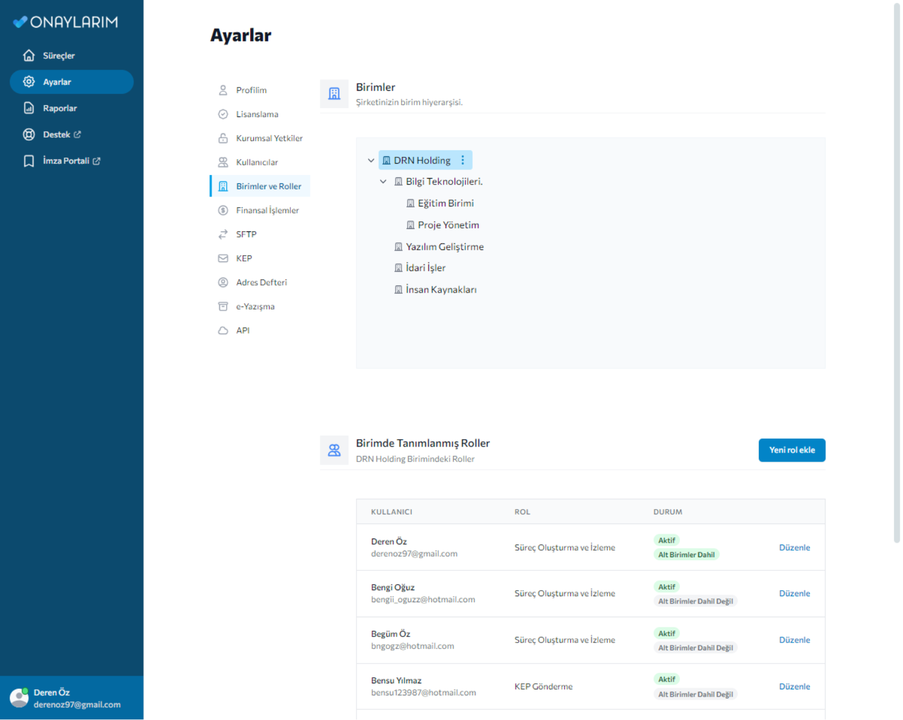
Task: Select İnsan Kaynakları unit in tree
Action: 441,290
